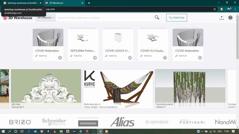Switch to the sketchup warehouse DuckDuckGo tab
The height and width of the screenshot is (134, 239).
click(x=22, y=3)
